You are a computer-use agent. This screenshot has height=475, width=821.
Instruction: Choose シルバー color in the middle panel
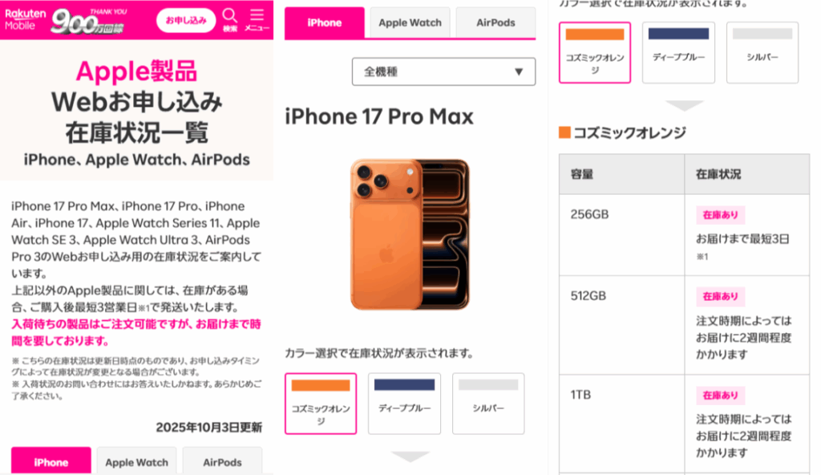tap(488, 404)
